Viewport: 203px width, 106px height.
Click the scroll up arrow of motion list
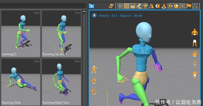pyautogui.click(x=84, y=11)
